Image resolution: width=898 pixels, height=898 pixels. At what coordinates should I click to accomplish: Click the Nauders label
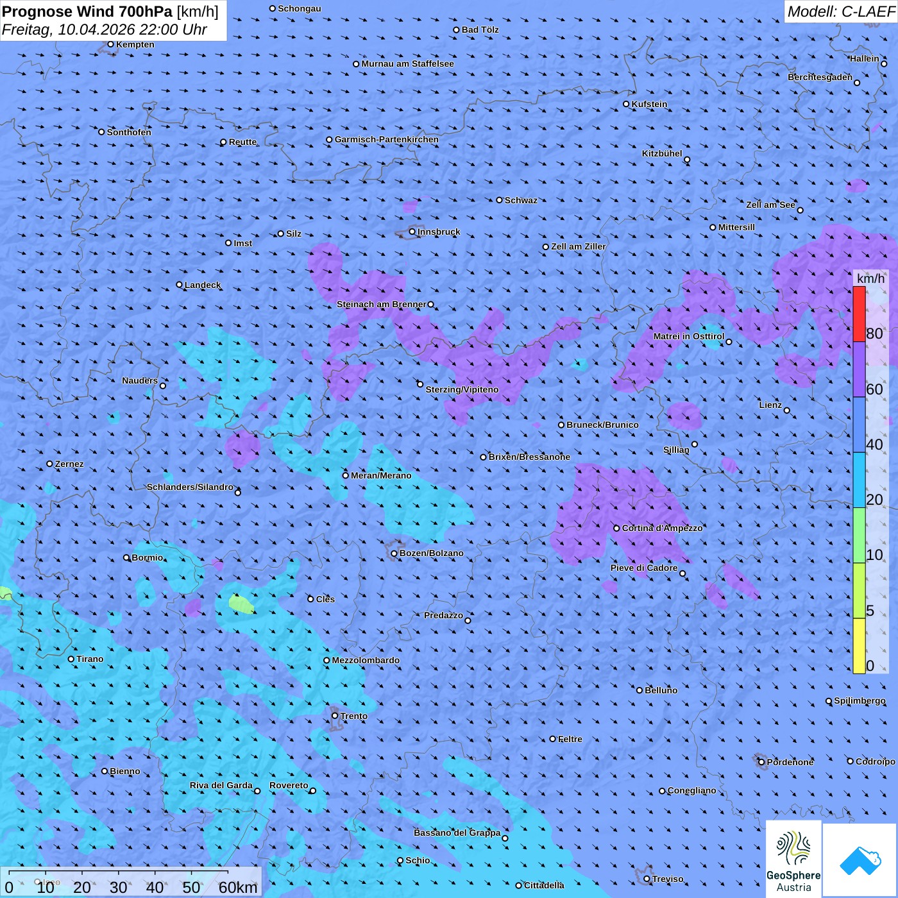140,380
